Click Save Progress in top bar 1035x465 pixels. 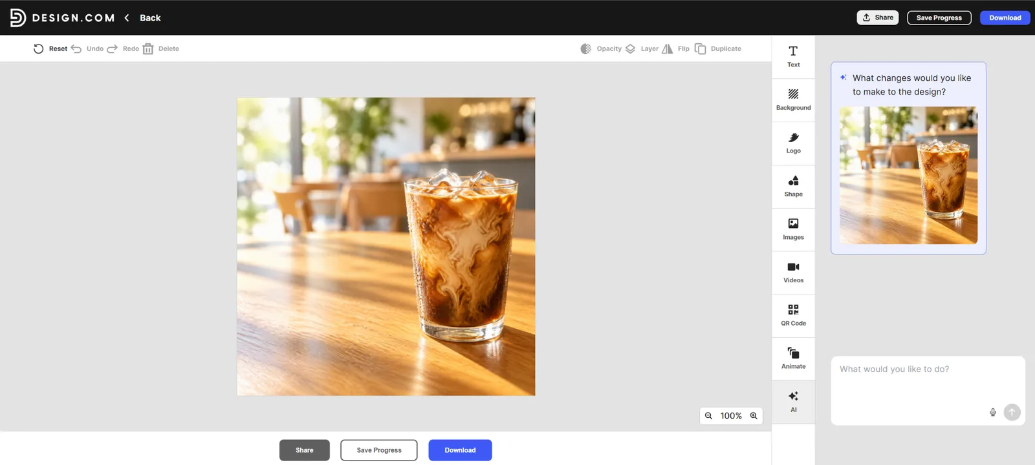[939, 17]
